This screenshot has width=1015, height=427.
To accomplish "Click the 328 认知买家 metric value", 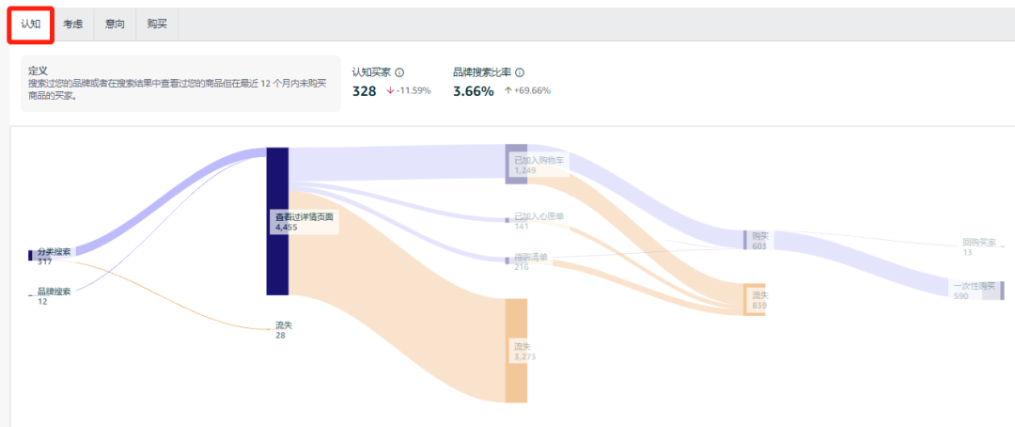I will click(x=364, y=91).
